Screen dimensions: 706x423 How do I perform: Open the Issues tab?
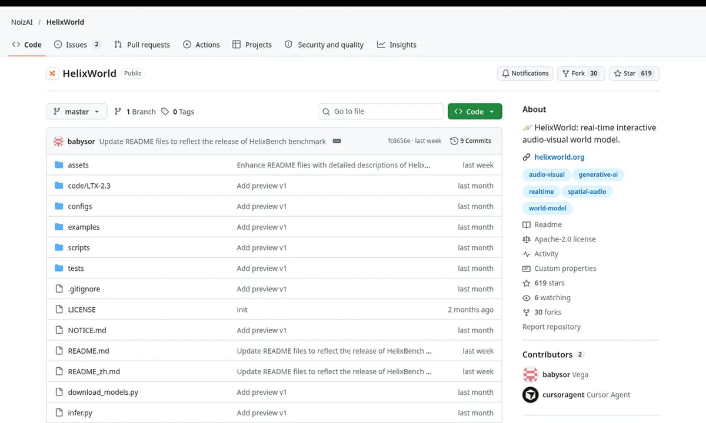[77, 45]
